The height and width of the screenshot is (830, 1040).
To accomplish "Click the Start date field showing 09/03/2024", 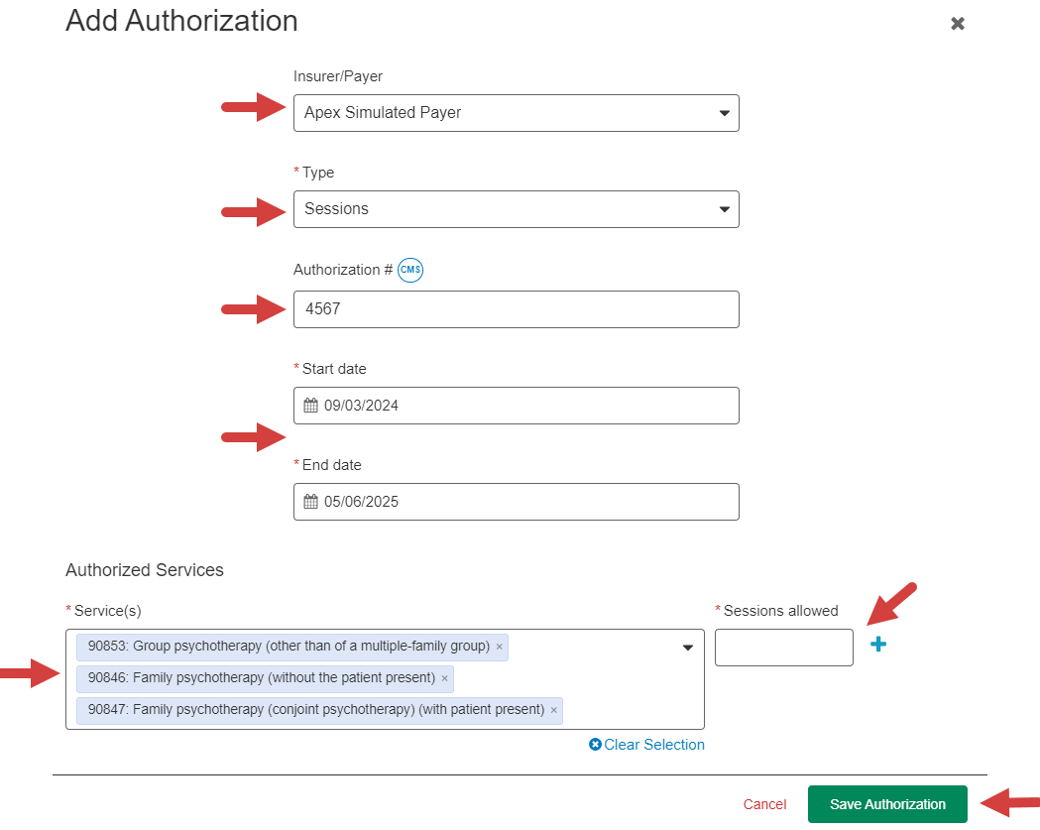I will (x=516, y=405).
